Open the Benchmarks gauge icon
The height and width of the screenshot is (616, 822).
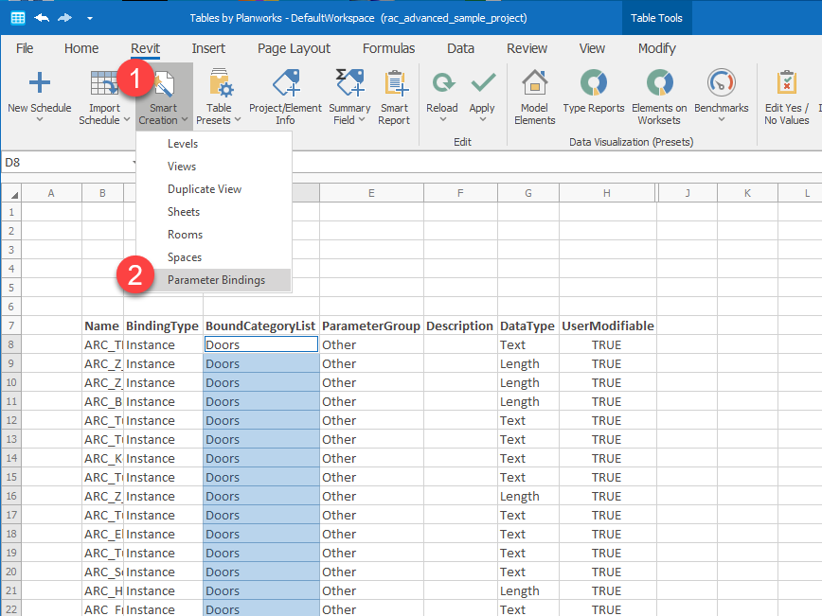click(722, 82)
